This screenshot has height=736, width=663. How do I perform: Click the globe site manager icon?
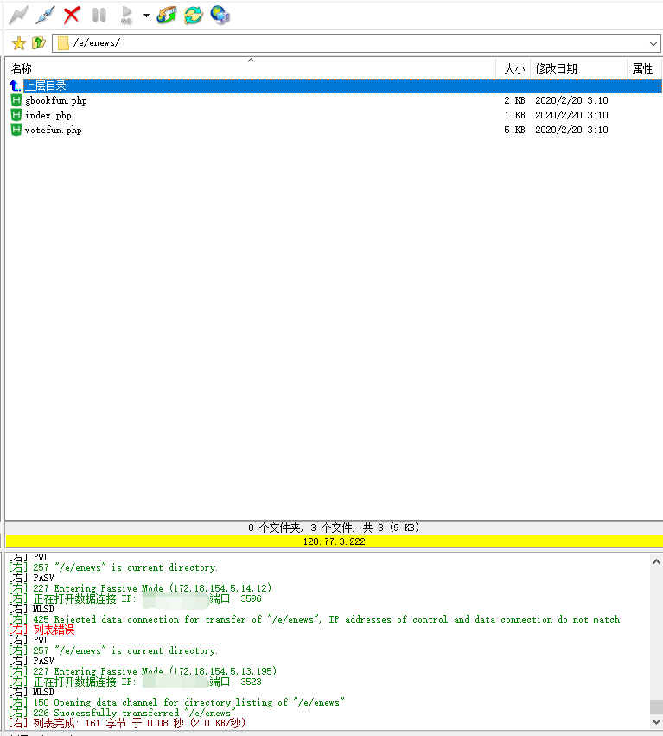[x=220, y=15]
